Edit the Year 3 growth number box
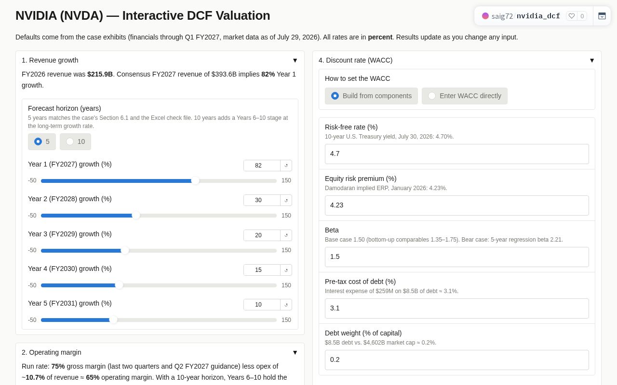 click(x=262, y=235)
